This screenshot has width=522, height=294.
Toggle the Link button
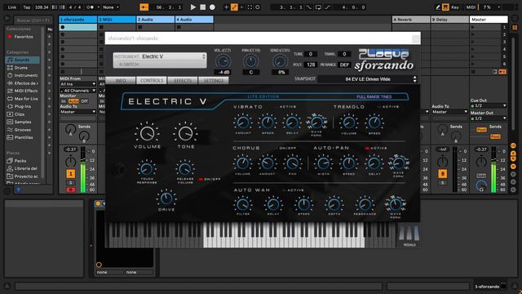(12, 7)
